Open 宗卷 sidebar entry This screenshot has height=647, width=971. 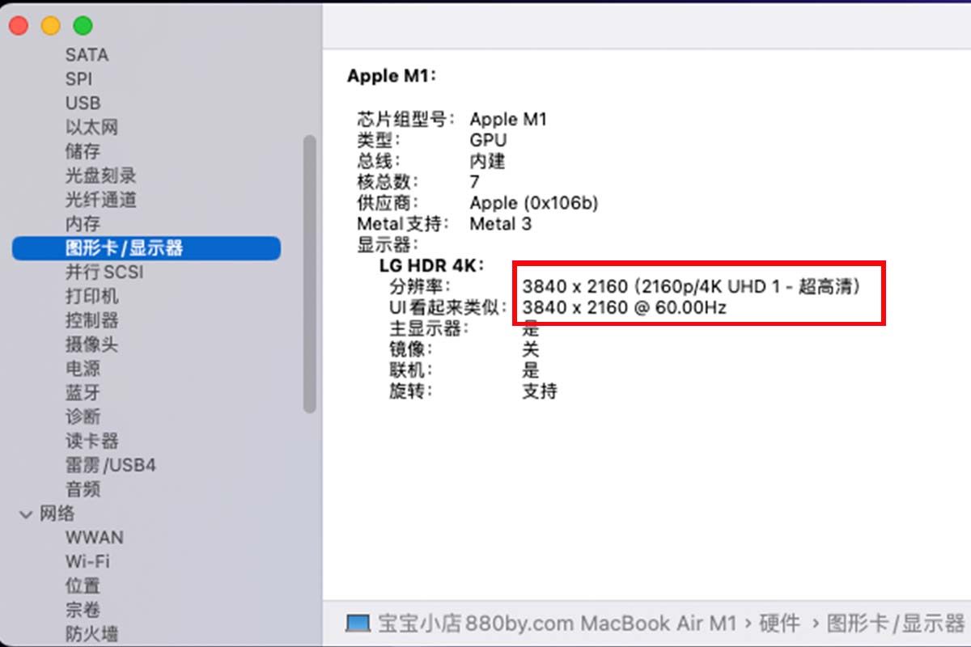coord(83,610)
